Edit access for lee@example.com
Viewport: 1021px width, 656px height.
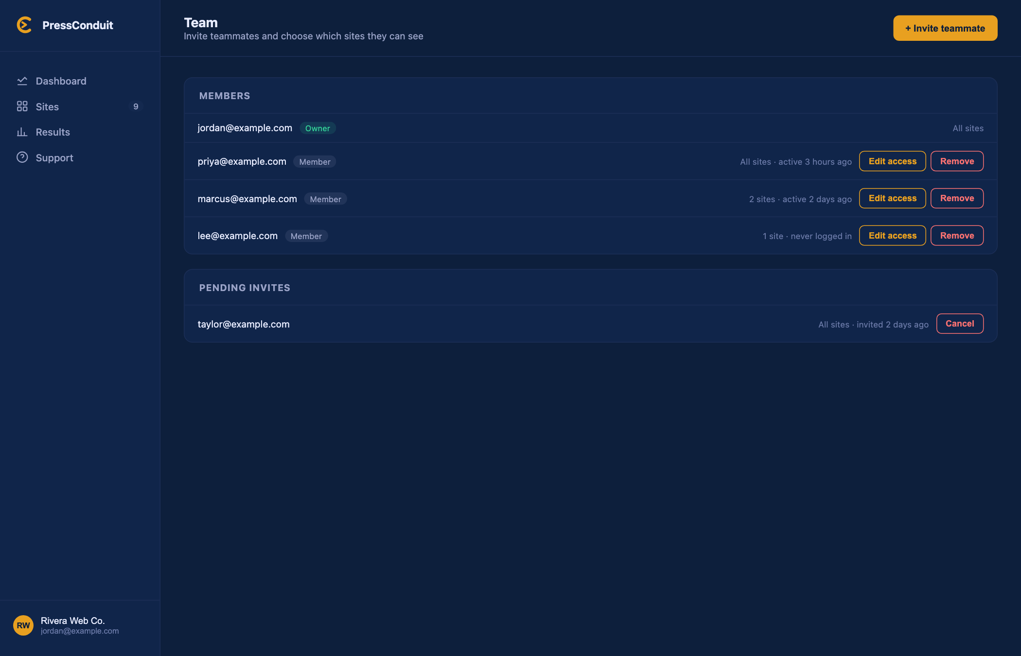pyautogui.click(x=892, y=236)
